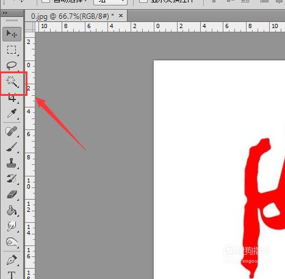Select the History Brush tool

pos(12,179)
